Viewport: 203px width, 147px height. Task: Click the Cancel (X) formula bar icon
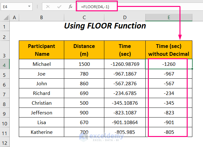pos(48,7)
